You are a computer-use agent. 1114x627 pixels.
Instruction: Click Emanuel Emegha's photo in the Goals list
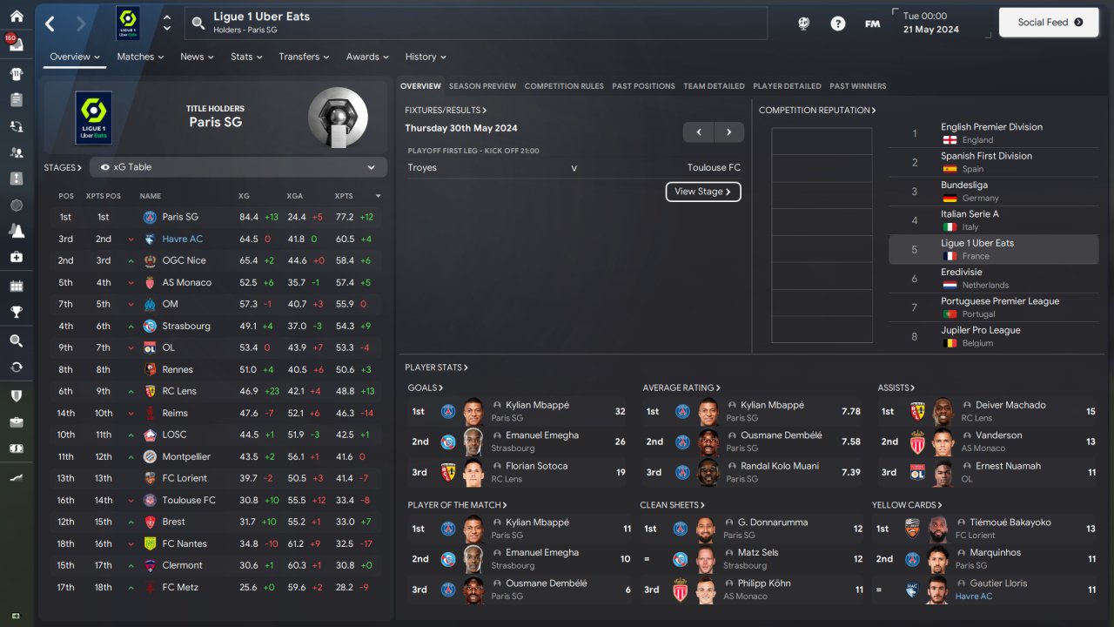(473, 442)
